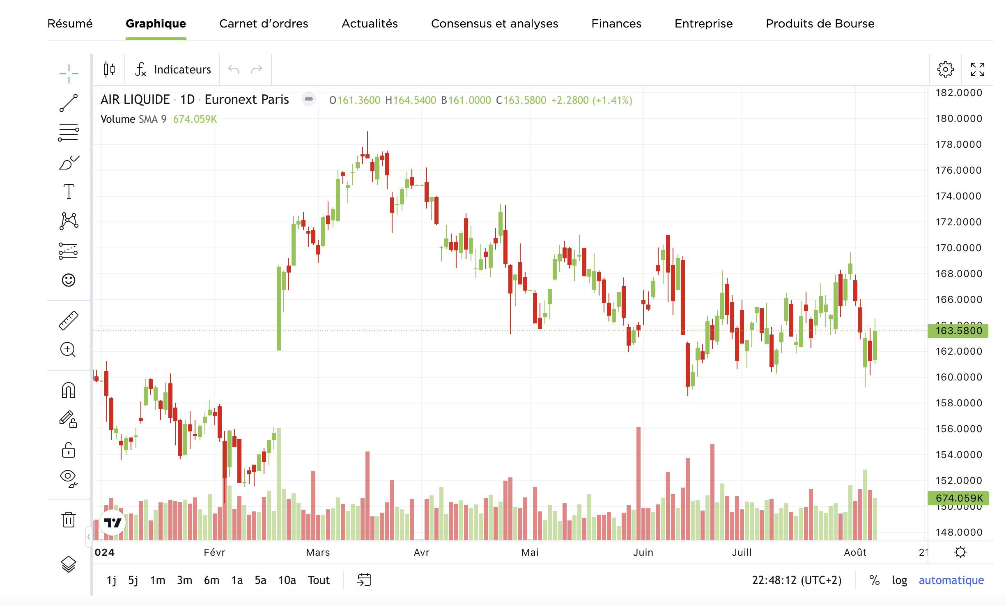
Task: Set the time range to 6m
Action: [x=211, y=580]
